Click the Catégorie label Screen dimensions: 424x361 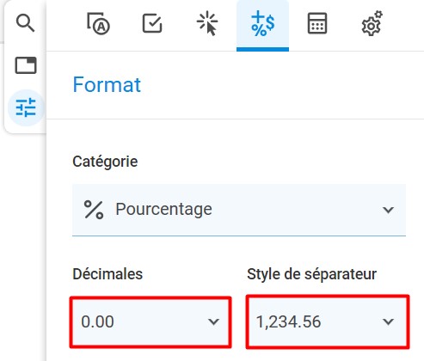[105, 162]
